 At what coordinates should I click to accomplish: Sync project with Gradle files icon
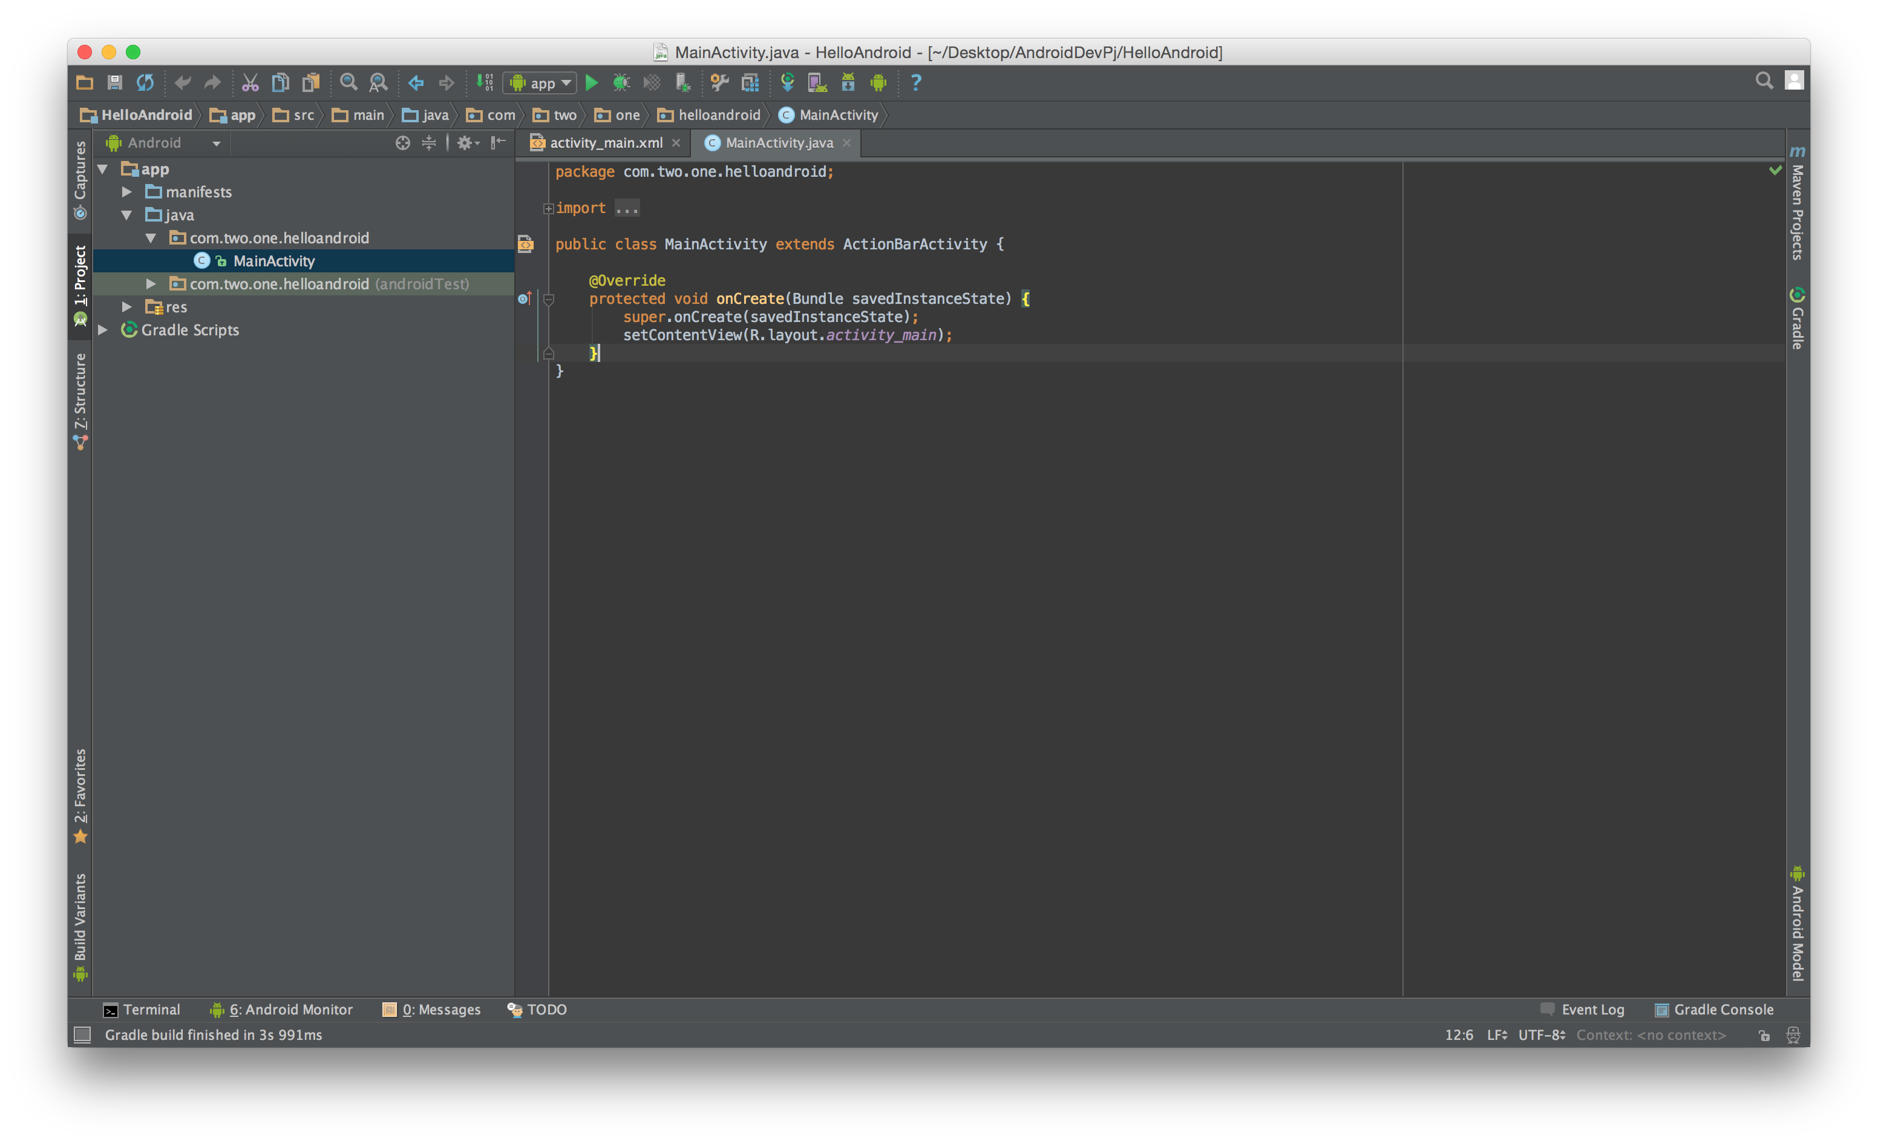[x=787, y=82]
